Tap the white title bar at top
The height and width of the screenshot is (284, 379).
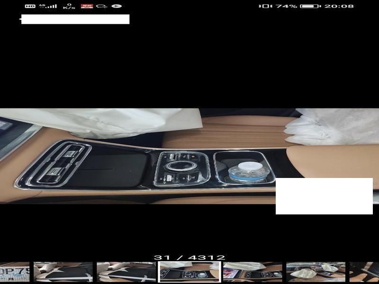[75, 19]
